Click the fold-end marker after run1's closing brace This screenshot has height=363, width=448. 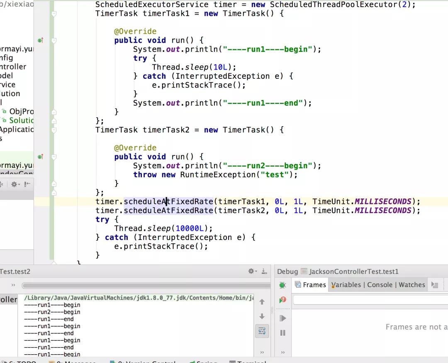pyautogui.click(x=54, y=112)
